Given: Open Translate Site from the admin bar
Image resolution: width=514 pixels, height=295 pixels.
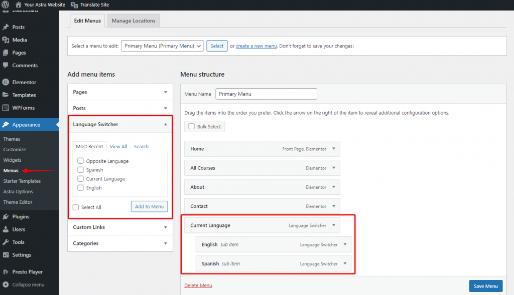Looking at the screenshot, I should click(x=94, y=5).
